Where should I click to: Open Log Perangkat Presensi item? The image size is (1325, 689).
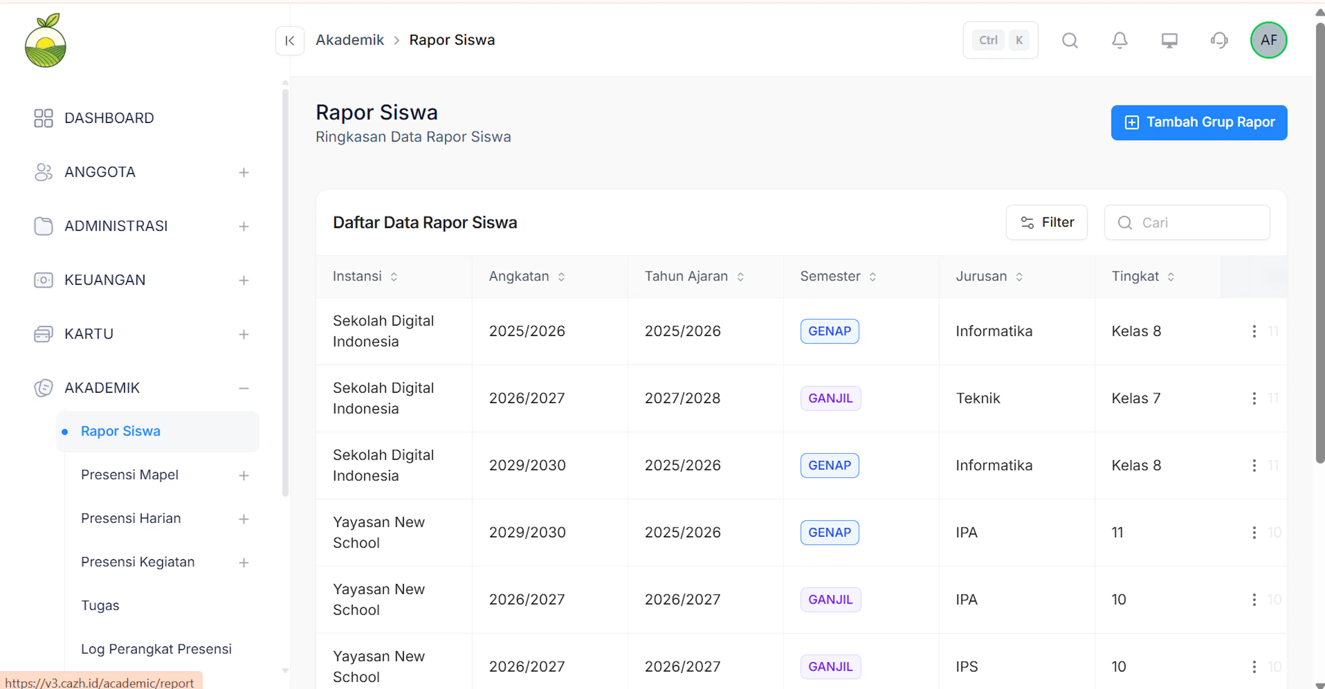coord(156,649)
